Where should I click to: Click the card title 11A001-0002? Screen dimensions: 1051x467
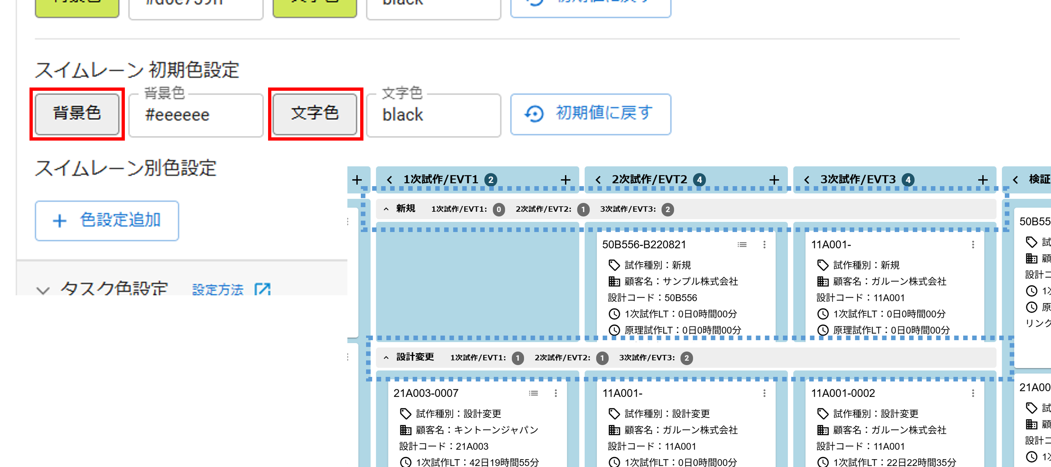[843, 393]
